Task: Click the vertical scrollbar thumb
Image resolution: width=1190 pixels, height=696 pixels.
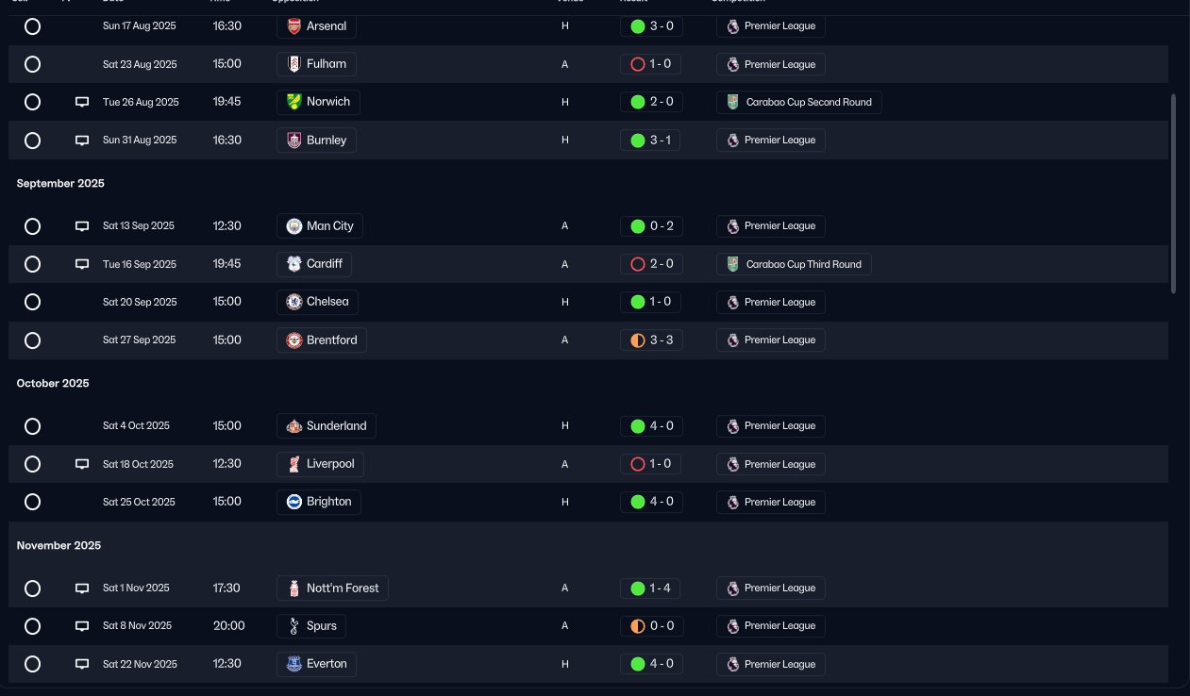Action: click(1174, 193)
